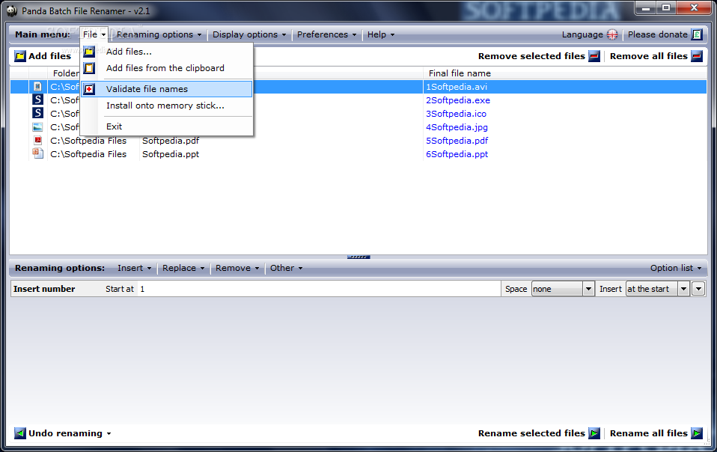Image resolution: width=717 pixels, height=452 pixels.
Task: Open the File menu
Action: tap(94, 34)
